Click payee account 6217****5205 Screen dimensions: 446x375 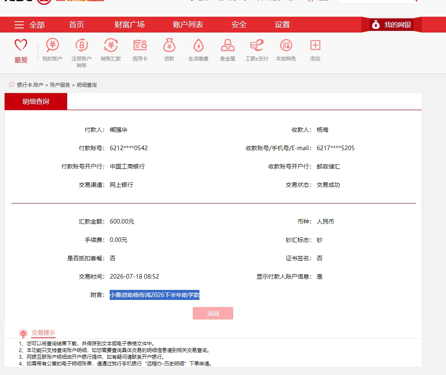335,148
